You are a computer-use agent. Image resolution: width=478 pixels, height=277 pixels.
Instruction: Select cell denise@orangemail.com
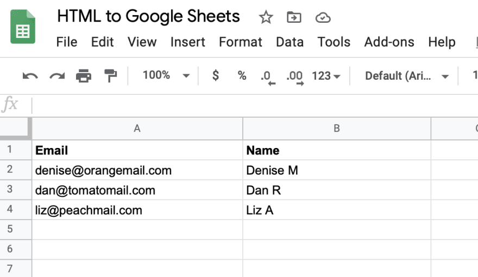coord(137,170)
